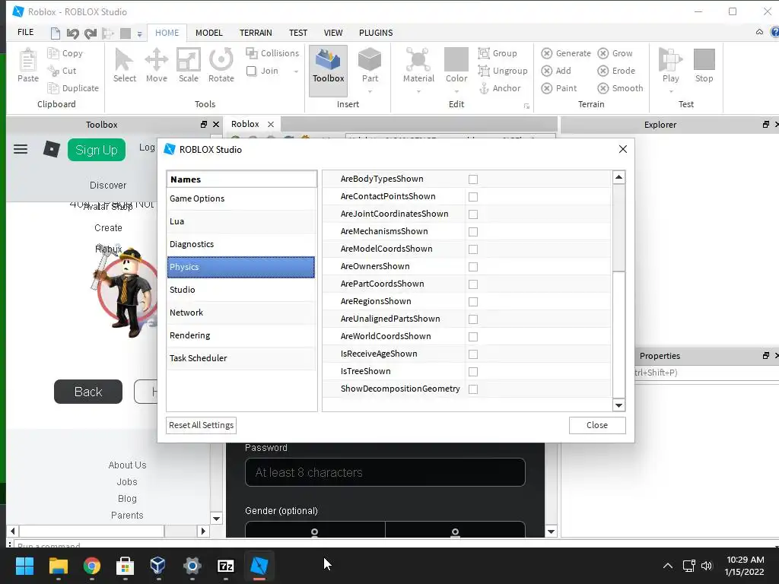Enable the AreMechanismsShown checkbox
The height and width of the screenshot is (584, 779).
click(x=473, y=232)
